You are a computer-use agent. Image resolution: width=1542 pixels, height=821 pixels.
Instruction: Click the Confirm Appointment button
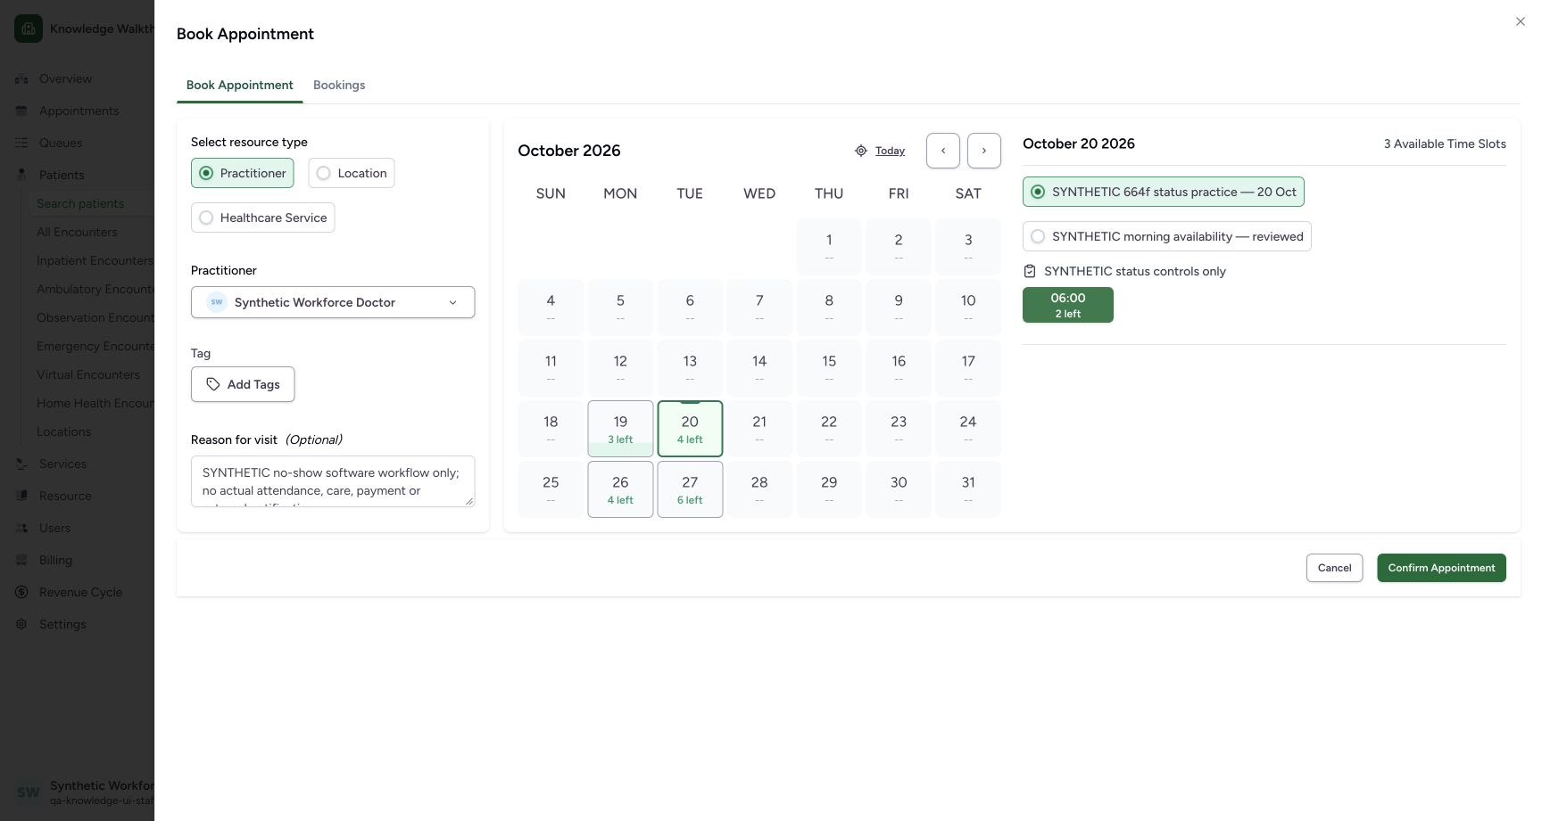click(x=1441, y=568)
